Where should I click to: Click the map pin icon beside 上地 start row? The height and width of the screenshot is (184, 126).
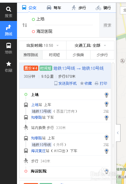(107, 95)
